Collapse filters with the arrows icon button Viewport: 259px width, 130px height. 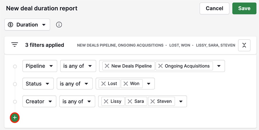tap(244, 45)
